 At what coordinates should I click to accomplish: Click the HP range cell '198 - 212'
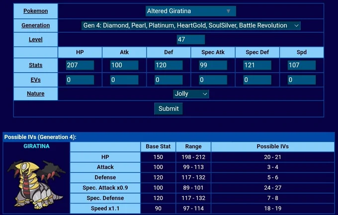pyautogui.click(x=193, y=157)
